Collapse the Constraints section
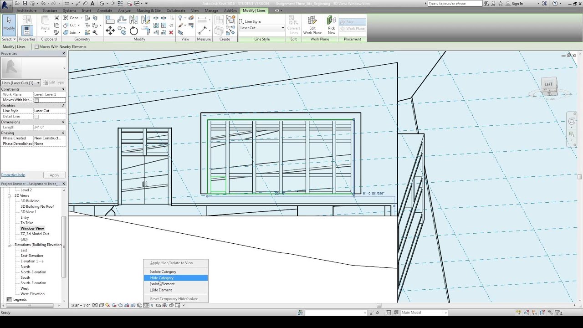Image resolution: width=583 pixels, height=328 pixels. [63, 89]
